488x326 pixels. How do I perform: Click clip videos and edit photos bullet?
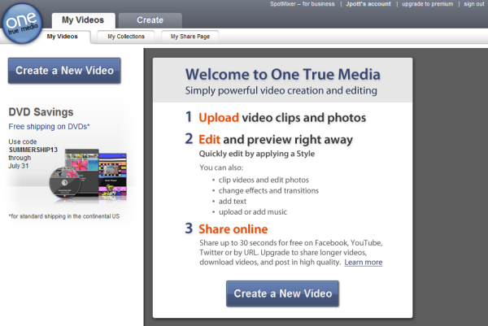click(x=264, y=180)
